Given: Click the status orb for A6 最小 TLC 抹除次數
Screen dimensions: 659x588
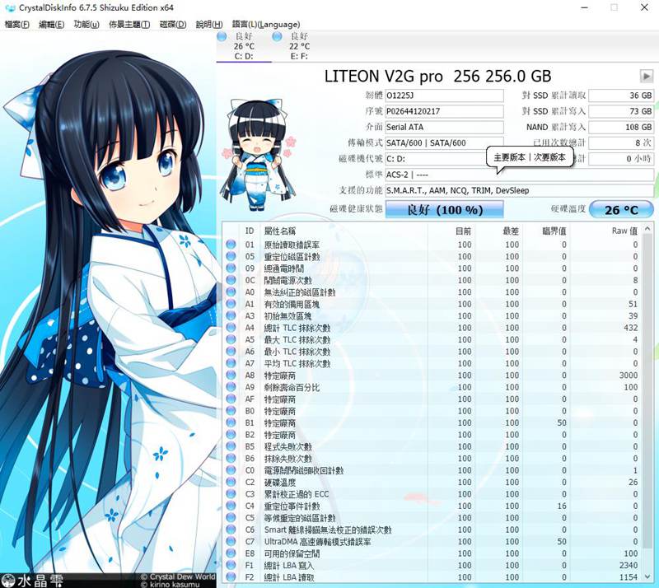Looking at the screenshot, I should pyautogui.click(x=231, y=351).
